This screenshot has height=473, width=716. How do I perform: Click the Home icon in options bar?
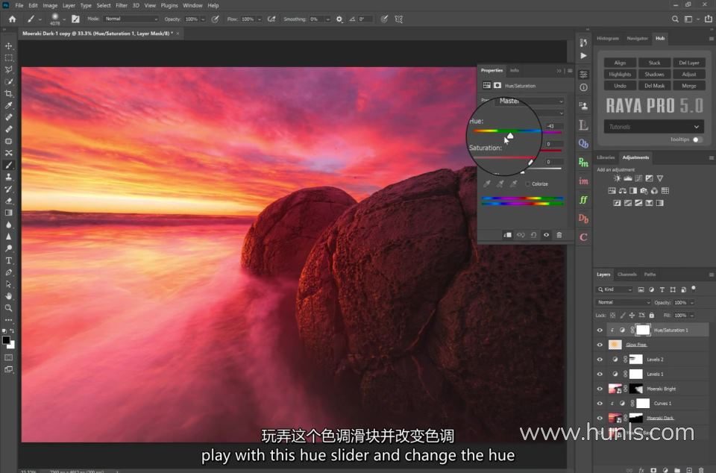(x=13, y=19)
